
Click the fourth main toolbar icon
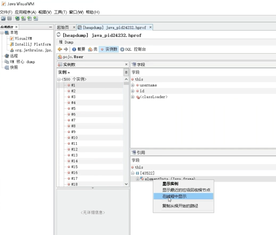[23, 19]
